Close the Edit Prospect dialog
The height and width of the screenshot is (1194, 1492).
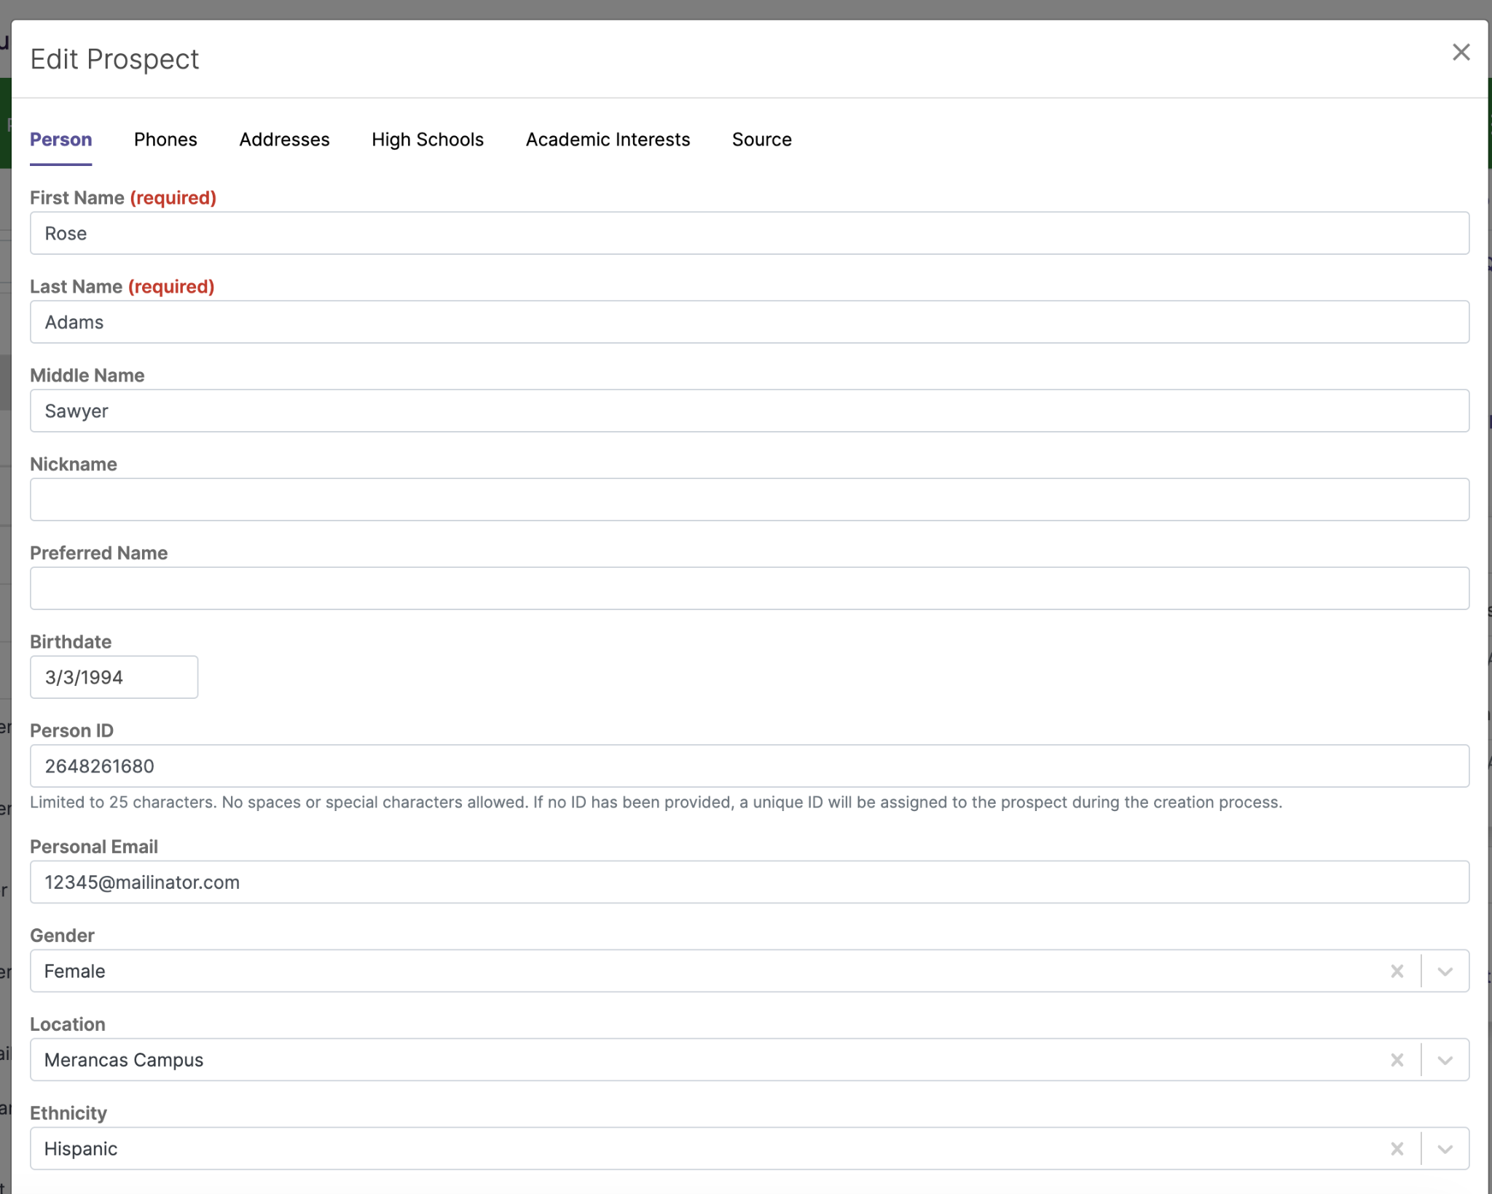[x=1461, y=52]
